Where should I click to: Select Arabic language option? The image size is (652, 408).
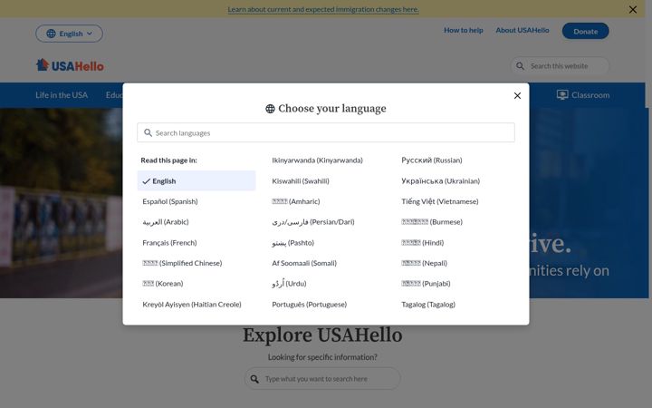(166, 222)
